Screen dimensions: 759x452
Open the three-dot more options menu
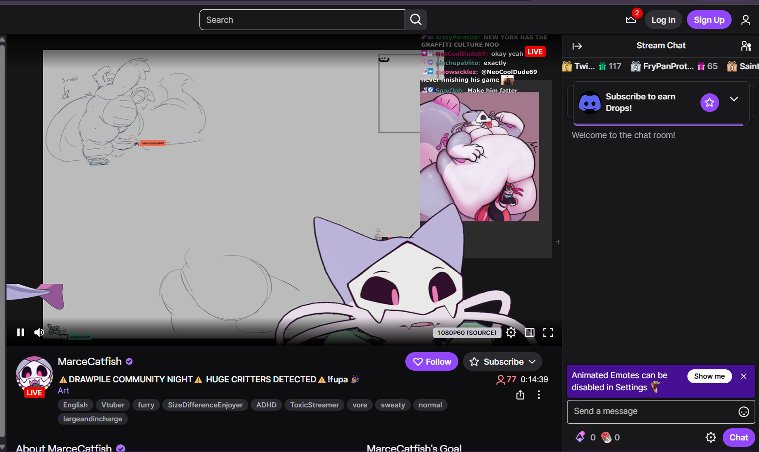pyautogui.click(x=539, y=395)
